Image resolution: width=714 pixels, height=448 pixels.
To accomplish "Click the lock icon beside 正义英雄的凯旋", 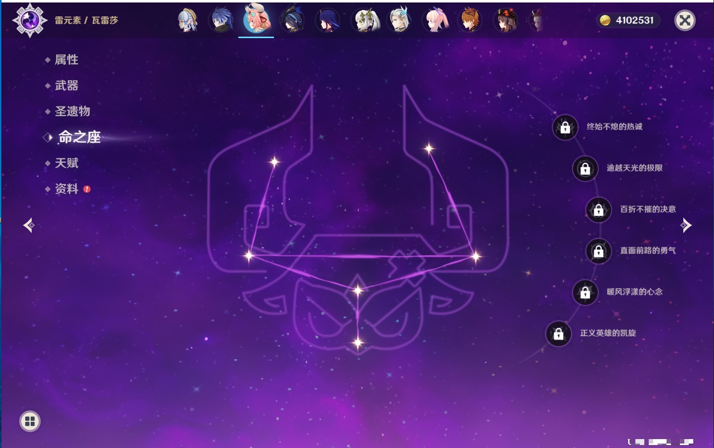I will click(558, 334).
